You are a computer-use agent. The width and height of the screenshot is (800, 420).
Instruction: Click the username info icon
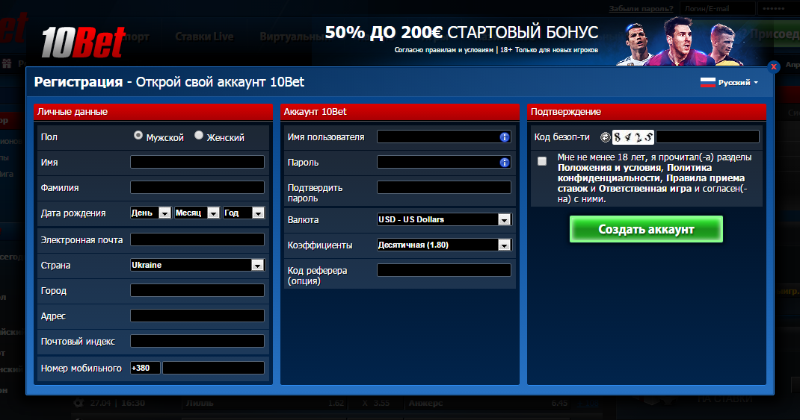tap(505, 137)
